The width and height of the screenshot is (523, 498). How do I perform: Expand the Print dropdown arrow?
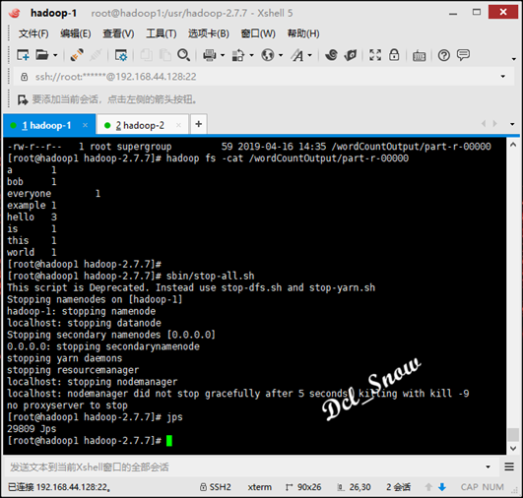pos(223,55)
